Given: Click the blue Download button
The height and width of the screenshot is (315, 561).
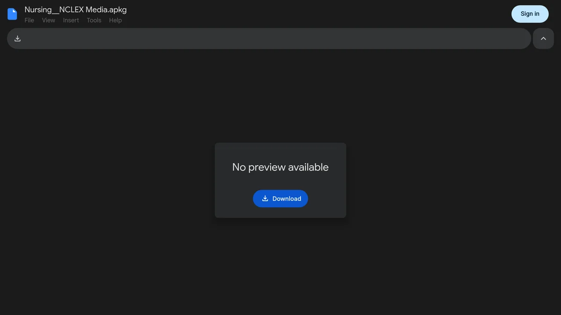Looking at the screenshot, I should (280, 198).
